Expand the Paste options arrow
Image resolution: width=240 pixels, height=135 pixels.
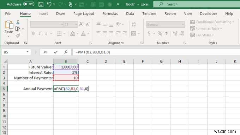tap(8, 36)
